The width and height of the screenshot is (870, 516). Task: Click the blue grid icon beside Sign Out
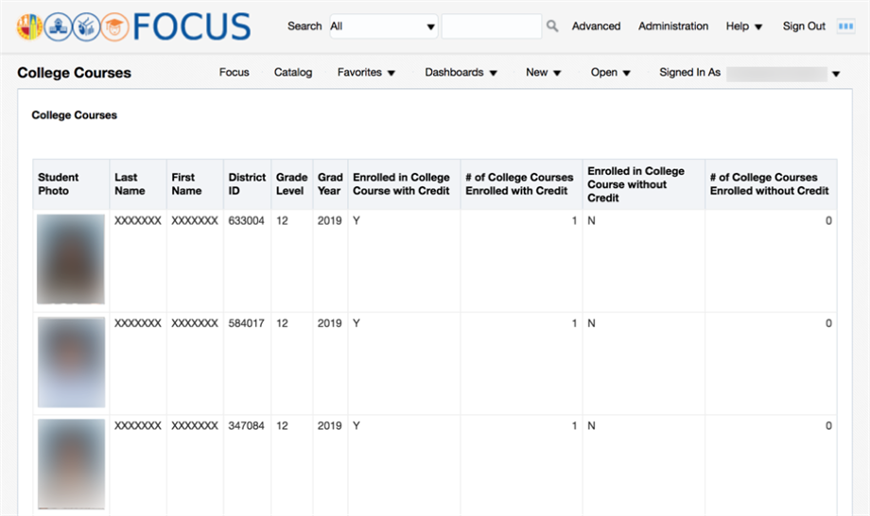click(845, 26)
